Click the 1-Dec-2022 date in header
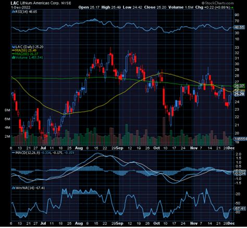247x228 pixels. point(20,7)
